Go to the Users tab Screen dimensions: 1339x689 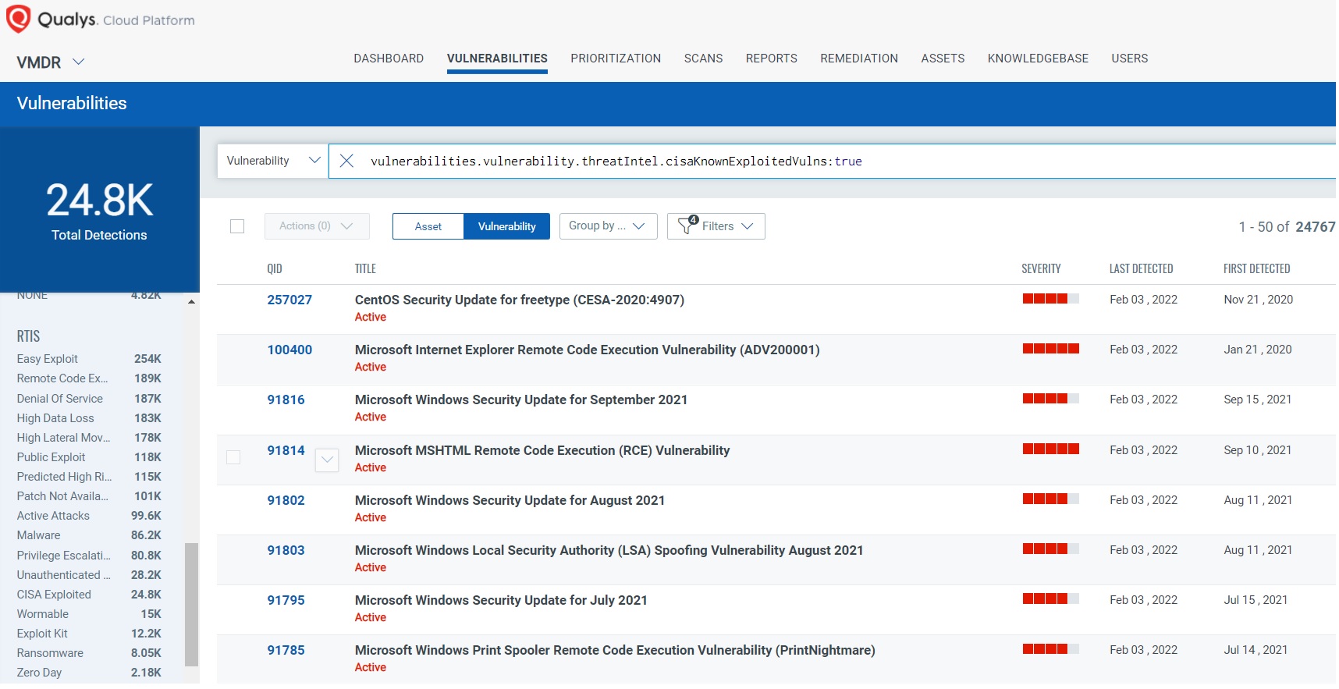coord(1130,59)
